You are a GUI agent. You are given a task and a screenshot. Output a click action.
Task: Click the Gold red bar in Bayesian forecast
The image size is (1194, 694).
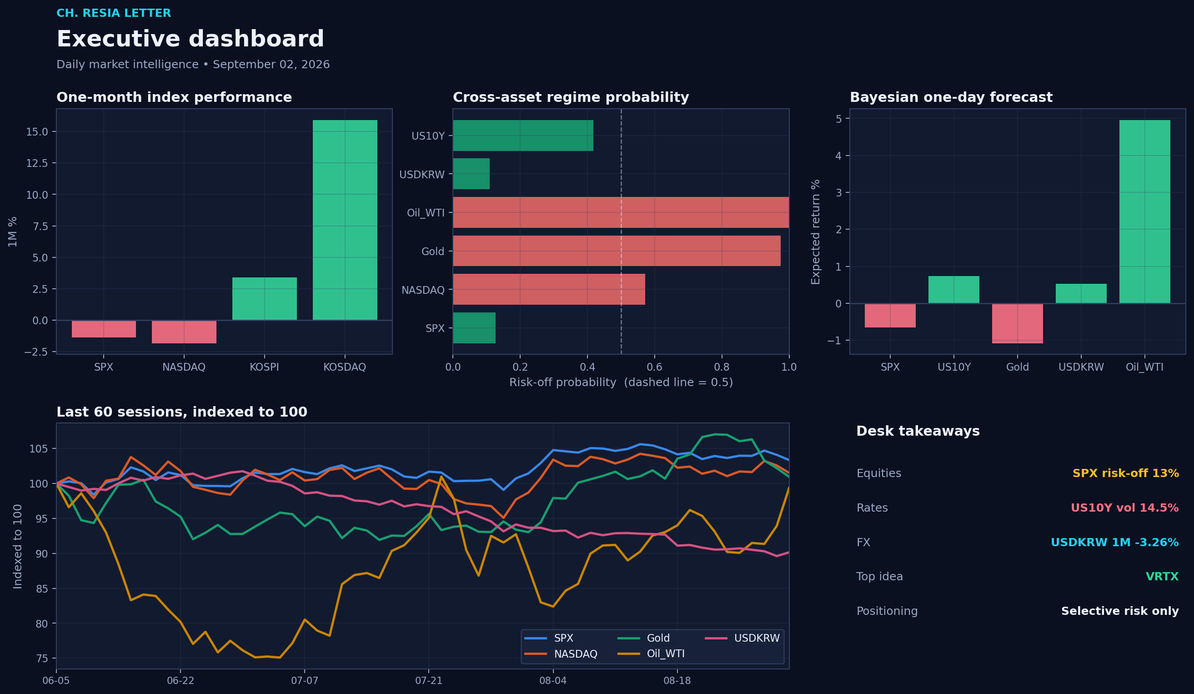click(1017, 323)
